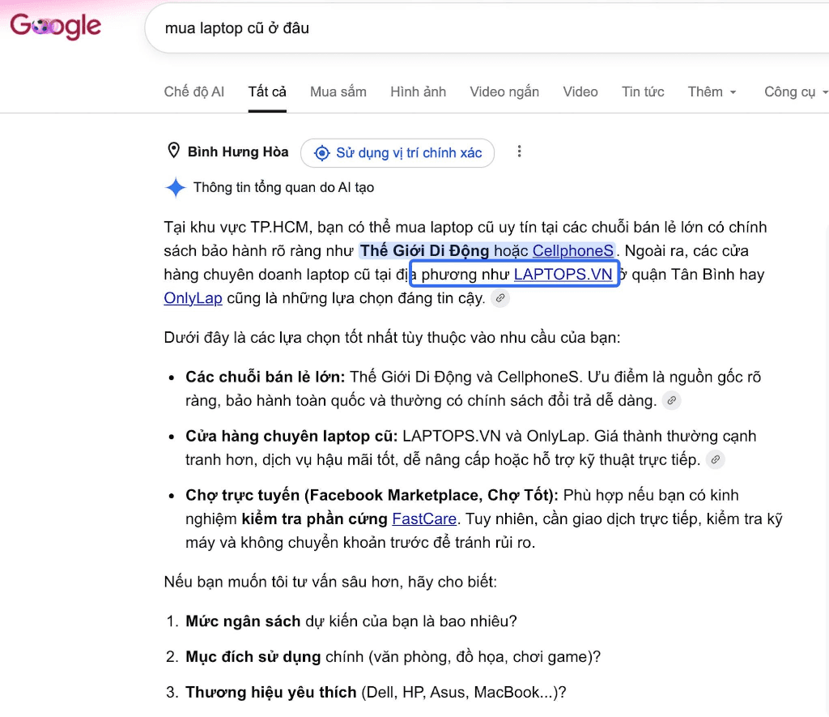Viewport: 829px width, 717px height.
Task: Select the Tất cả tab
Action: pyautogui.click(x=267, y=92)
